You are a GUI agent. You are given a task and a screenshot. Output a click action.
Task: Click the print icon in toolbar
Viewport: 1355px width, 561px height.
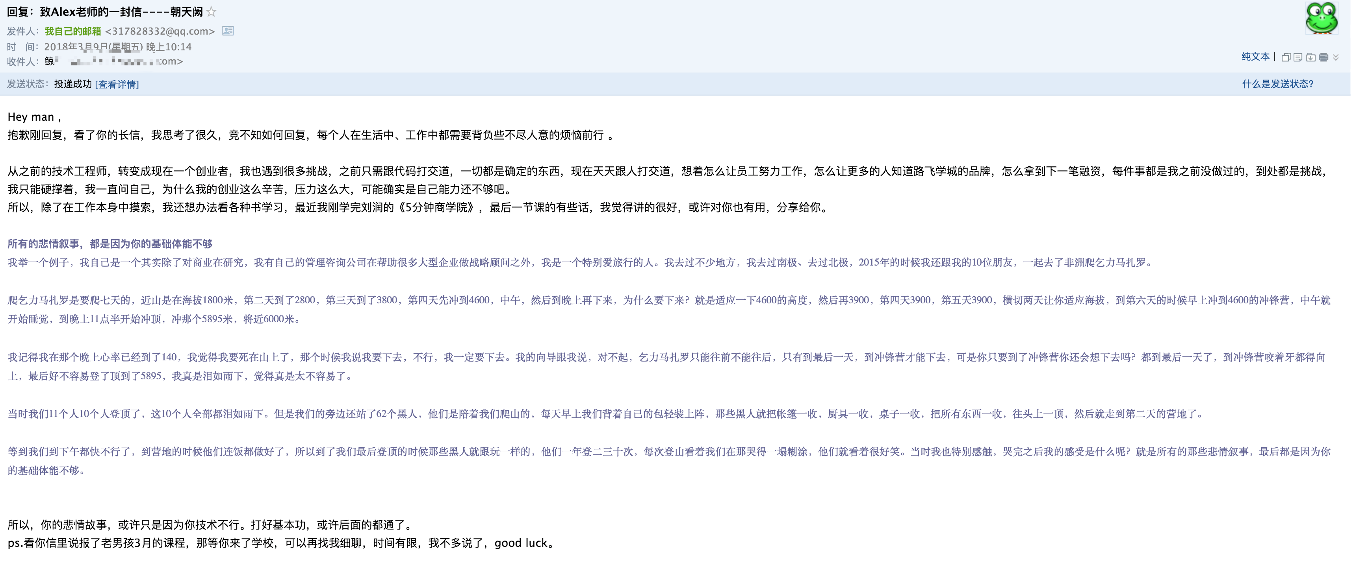[1328, 58]
